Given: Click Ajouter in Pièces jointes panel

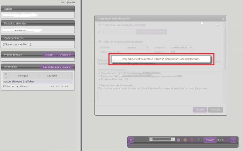Looking at the screenshot, I should point(49,55).
